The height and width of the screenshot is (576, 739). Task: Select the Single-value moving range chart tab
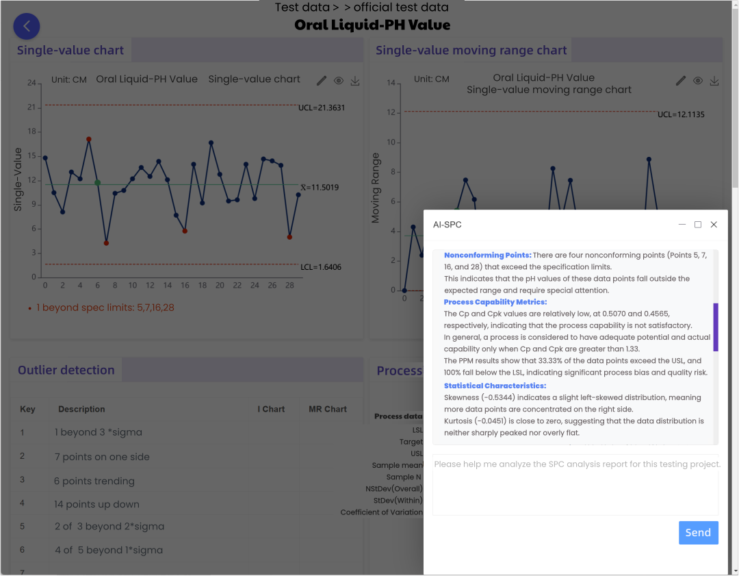click(x=471, y=50)
